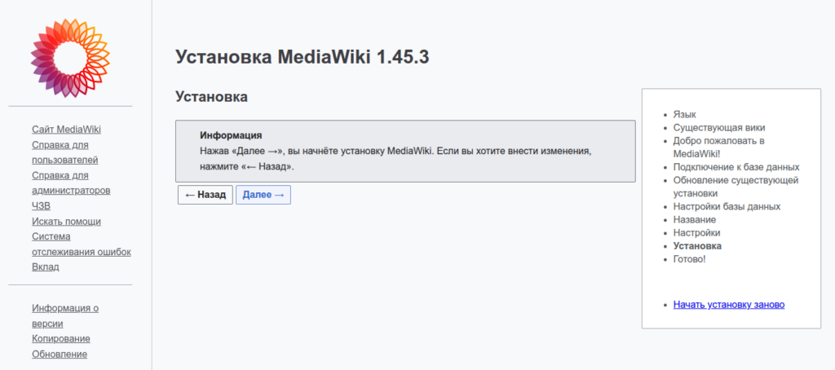
Task: Click the Копирование sidebar link
Action: point(61,339)
